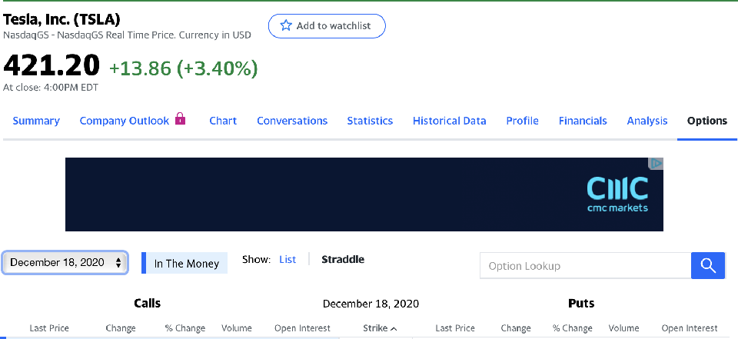The height and width of the screenshot is (339, 738).
Task: Click the ad choices icon on banner
Action: click(x=656, y=164)
